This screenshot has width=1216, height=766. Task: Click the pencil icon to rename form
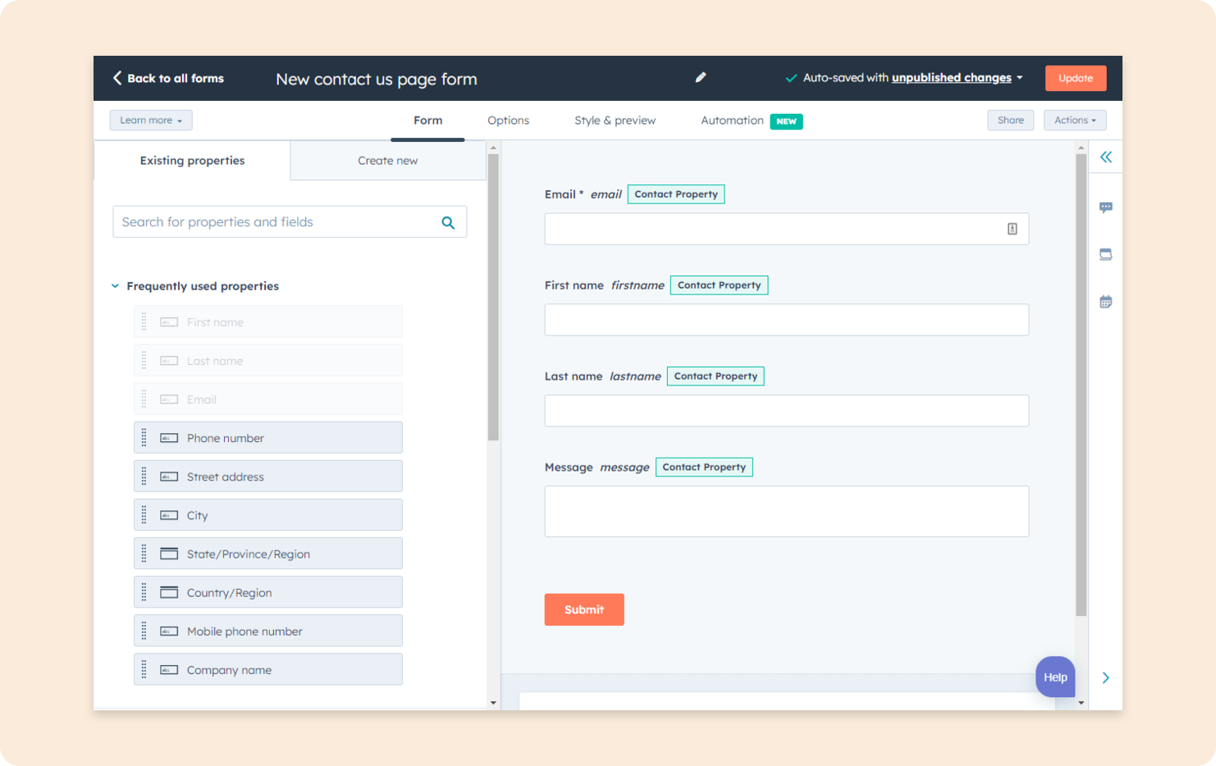click(x=700, y=77)
